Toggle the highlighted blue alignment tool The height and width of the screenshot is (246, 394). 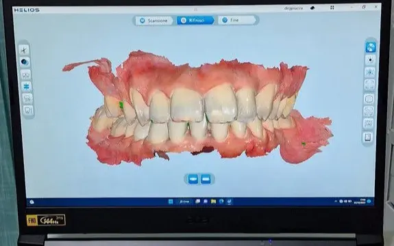tap(26, 86)
